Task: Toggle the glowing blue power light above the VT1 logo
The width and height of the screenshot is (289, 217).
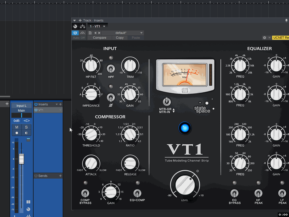Action: (185, 128)
